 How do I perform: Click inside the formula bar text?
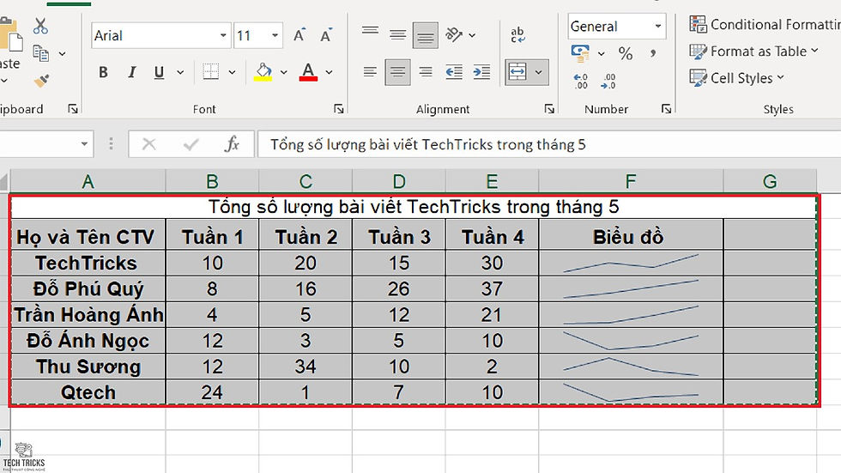tap(427, 145)
